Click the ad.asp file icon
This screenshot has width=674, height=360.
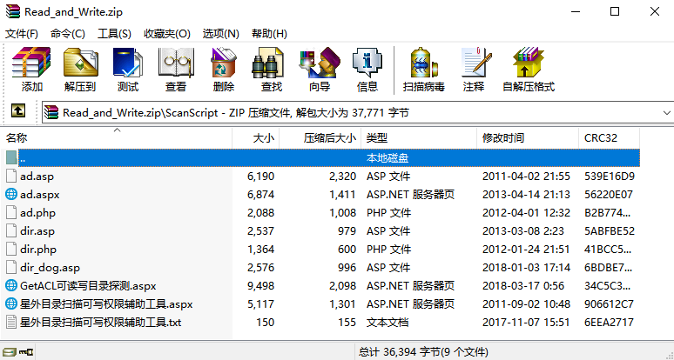pyautogui.click(x=11, y=177)
